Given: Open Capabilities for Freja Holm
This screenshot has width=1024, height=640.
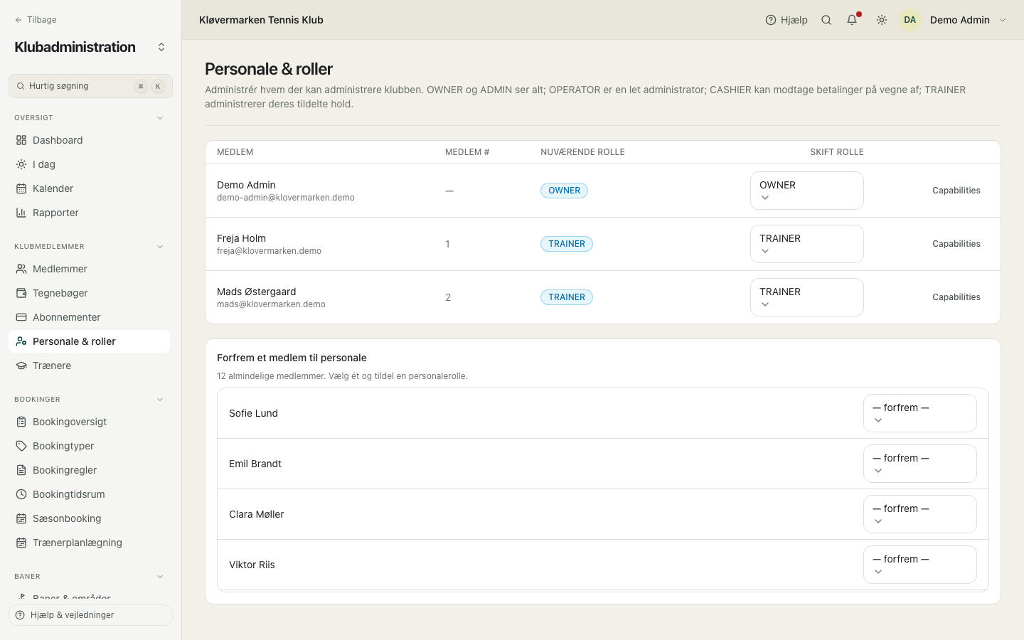Looking at the screenshot, I should (956, 244).
